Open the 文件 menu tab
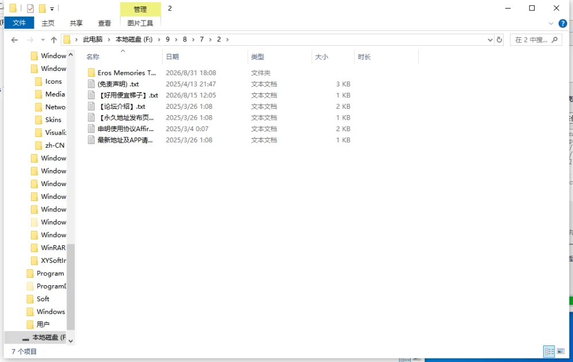The image size is (573, 362). pos(19,23)
